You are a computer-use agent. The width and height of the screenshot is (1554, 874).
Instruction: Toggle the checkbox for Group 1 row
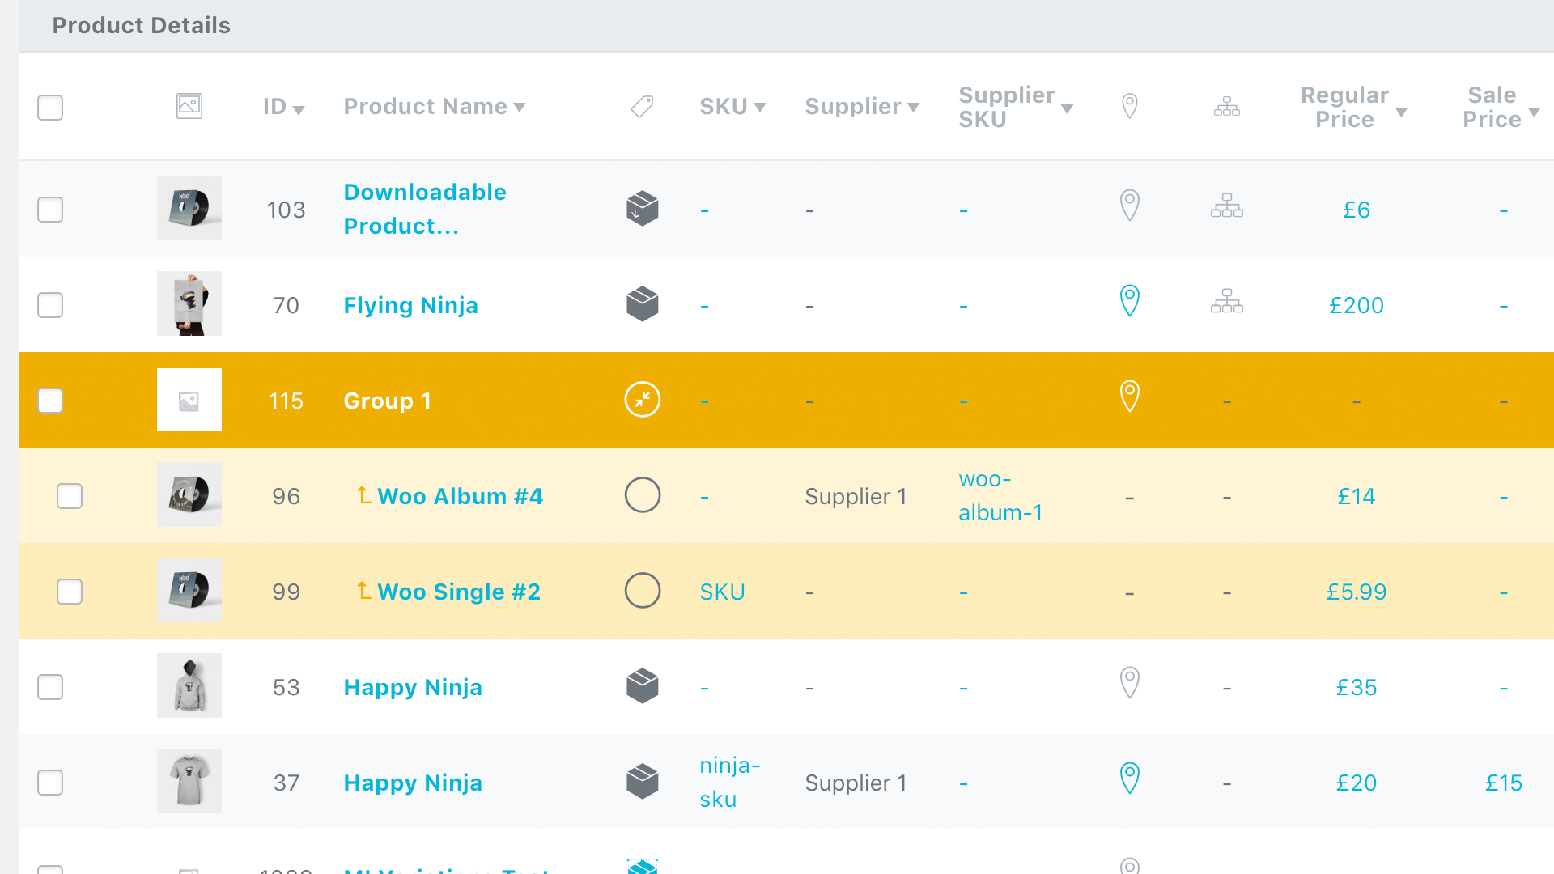click(x=51, y=401)
